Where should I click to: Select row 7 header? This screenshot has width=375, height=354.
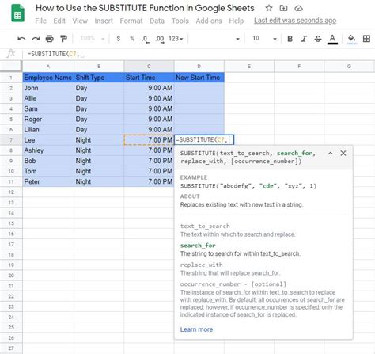tap(11, 140)
